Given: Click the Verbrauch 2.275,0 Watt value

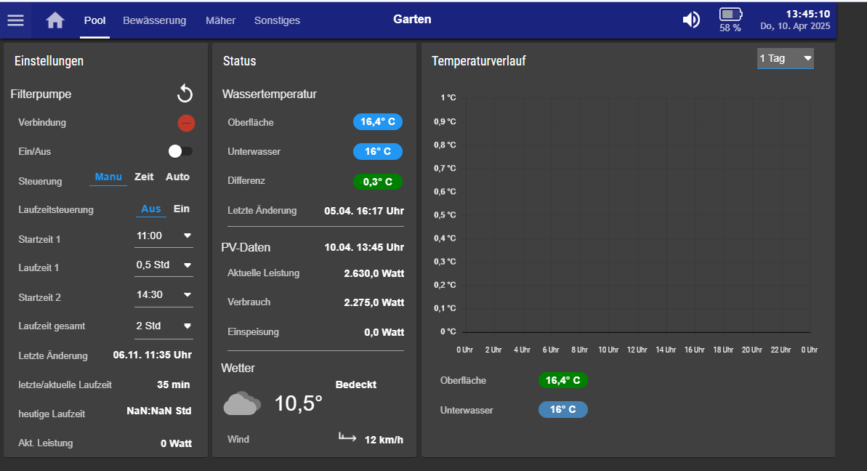Looking at the screenshot, I should click(x=374, y=302).
